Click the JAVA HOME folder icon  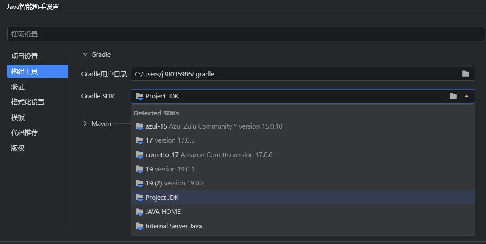point(139,212)
